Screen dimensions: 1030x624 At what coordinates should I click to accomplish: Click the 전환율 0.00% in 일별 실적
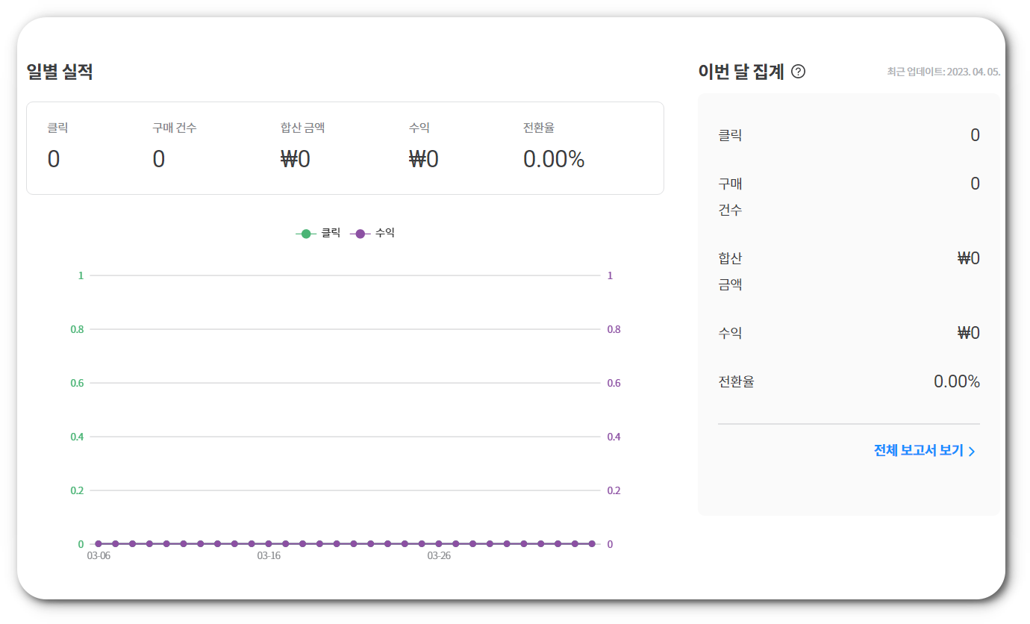click(x=554, y=158)
